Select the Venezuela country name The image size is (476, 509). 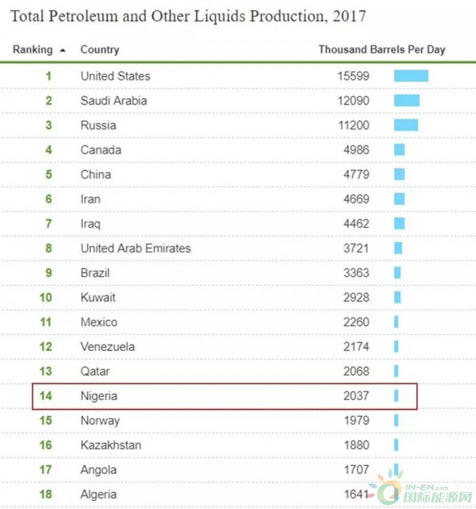tap(107, 347)
